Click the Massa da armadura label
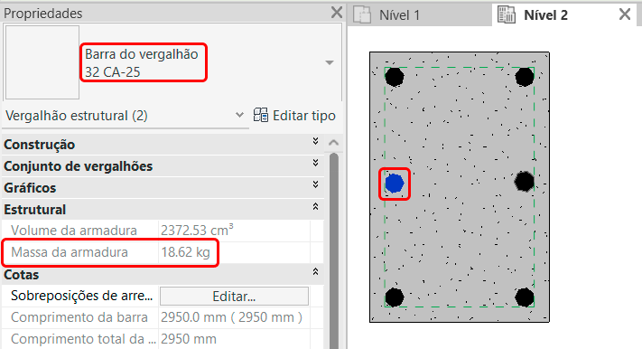The width and height of the screenshot is (642, 349). (70, 252)
